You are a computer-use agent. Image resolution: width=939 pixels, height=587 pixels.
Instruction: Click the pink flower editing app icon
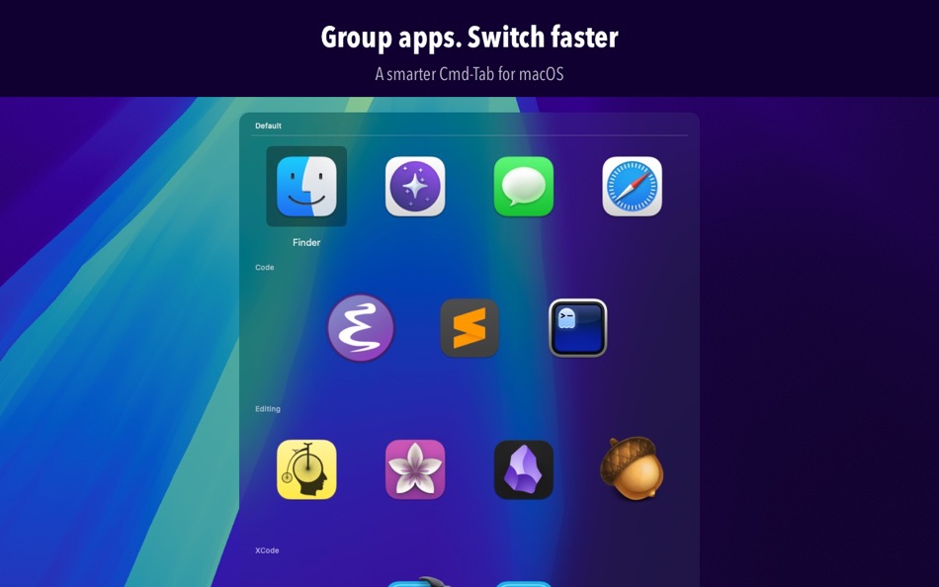click(414, 469)
